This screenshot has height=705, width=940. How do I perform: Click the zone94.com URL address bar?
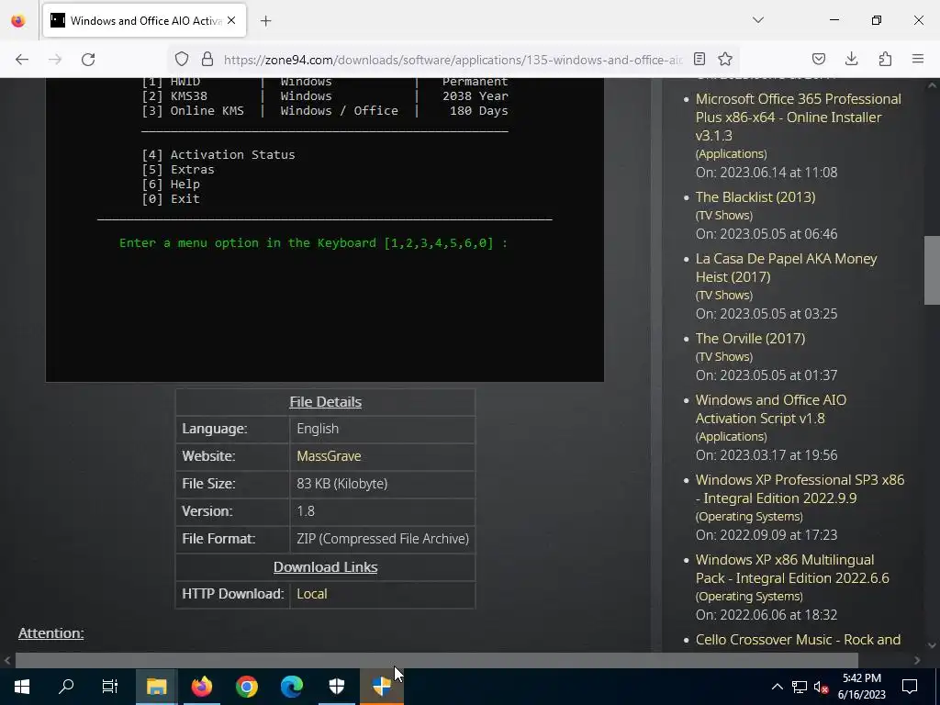[453, 60]
